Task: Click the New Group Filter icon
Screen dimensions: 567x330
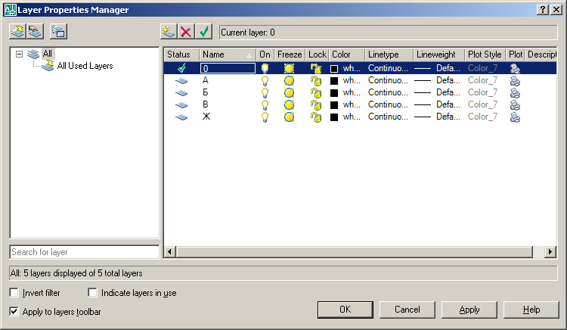Action: (35, 32)
